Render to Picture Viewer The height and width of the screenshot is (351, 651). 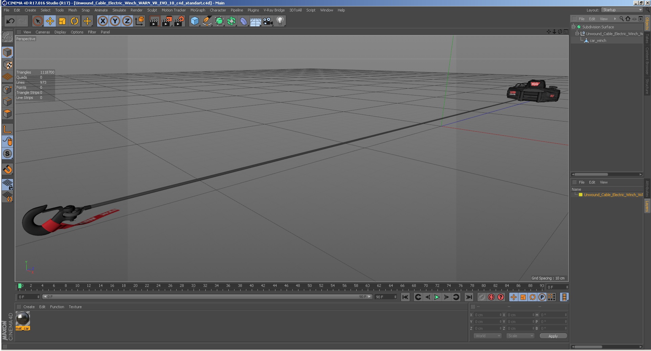click(x=167, y=21)
